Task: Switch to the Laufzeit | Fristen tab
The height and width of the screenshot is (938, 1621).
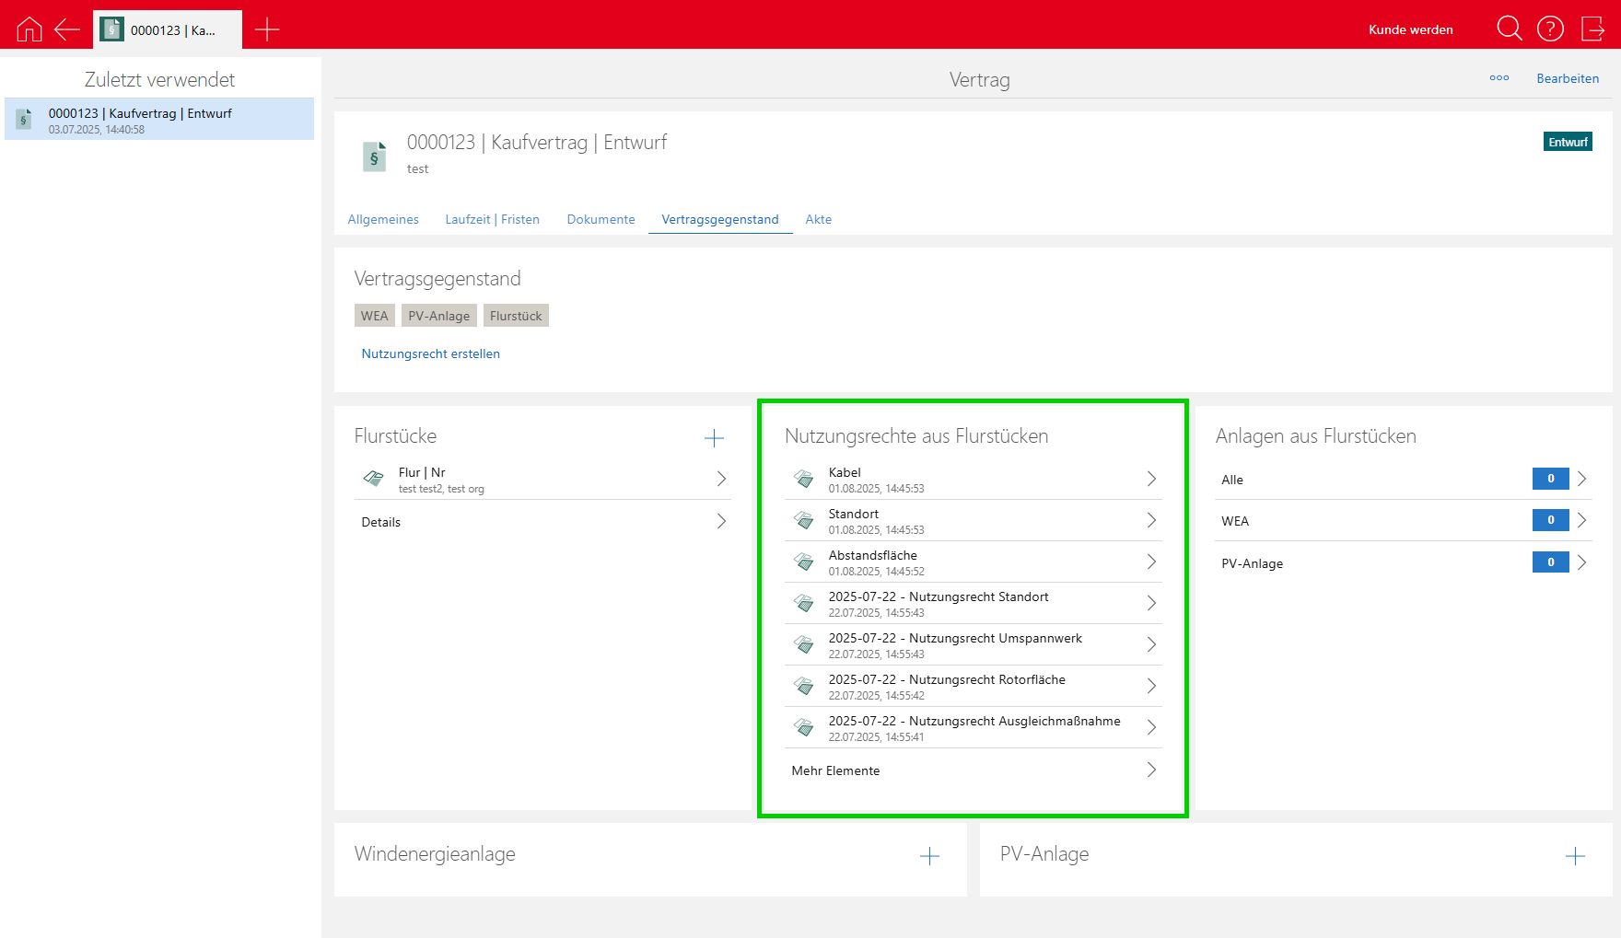Action: pos(492,219)
